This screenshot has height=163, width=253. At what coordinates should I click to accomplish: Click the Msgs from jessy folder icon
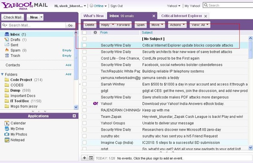pos(7,106)
